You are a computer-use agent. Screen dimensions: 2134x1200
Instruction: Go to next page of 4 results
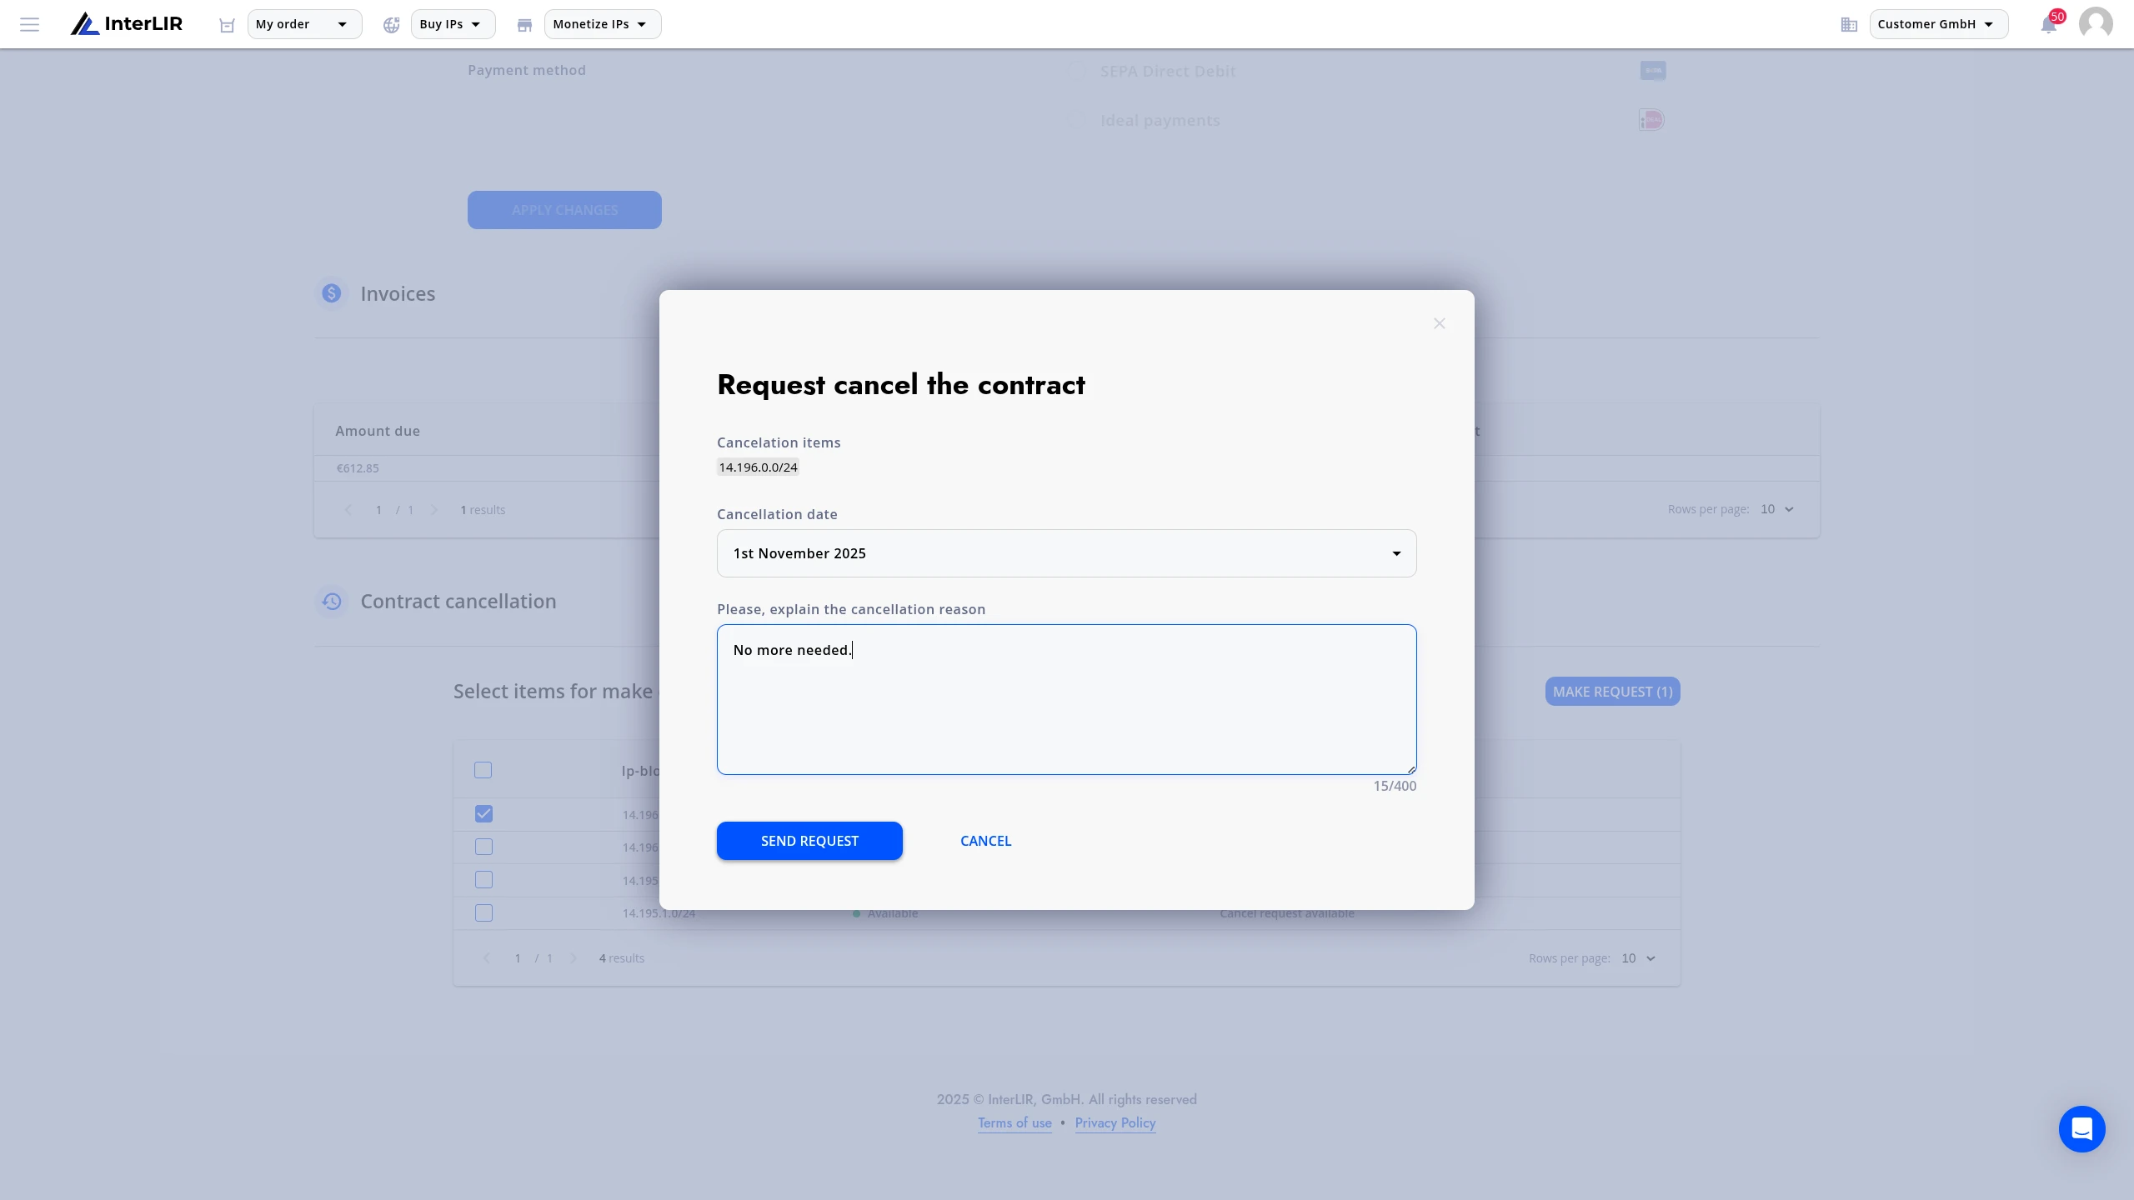(573, 958)
